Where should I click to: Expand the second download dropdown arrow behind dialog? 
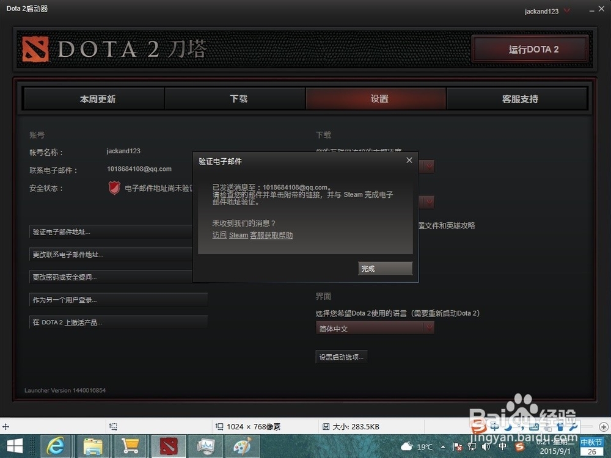pyautogui.click(x=429, y=202)
